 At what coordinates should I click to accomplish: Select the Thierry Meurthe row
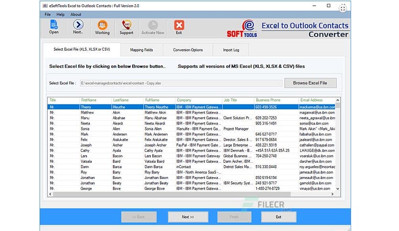pos(191,107)
